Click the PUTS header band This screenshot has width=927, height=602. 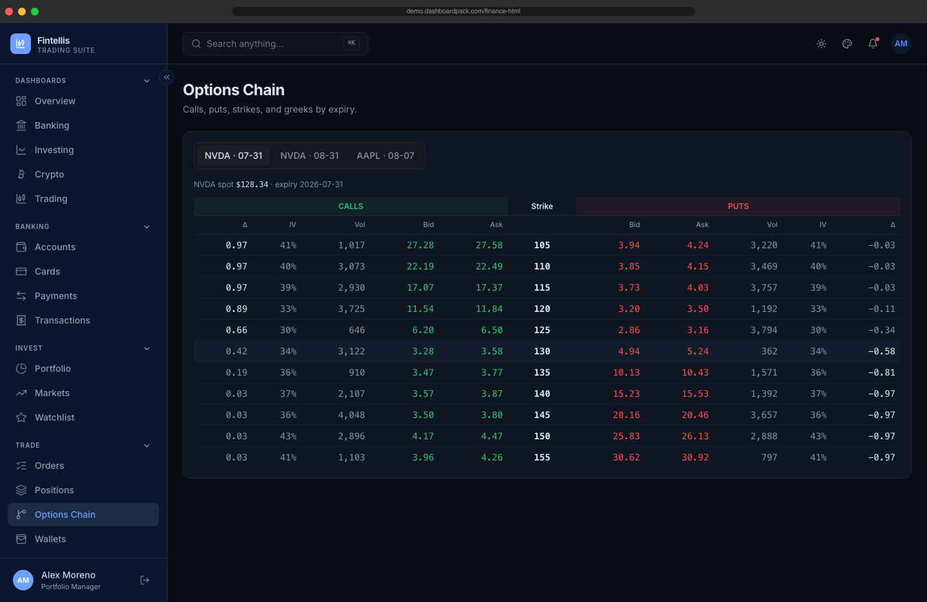click(738, 206)
